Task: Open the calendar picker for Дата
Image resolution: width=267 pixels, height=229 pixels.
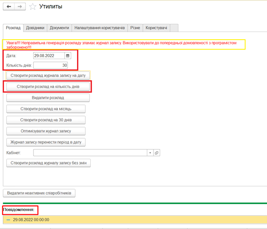Action: pos(68,56)
